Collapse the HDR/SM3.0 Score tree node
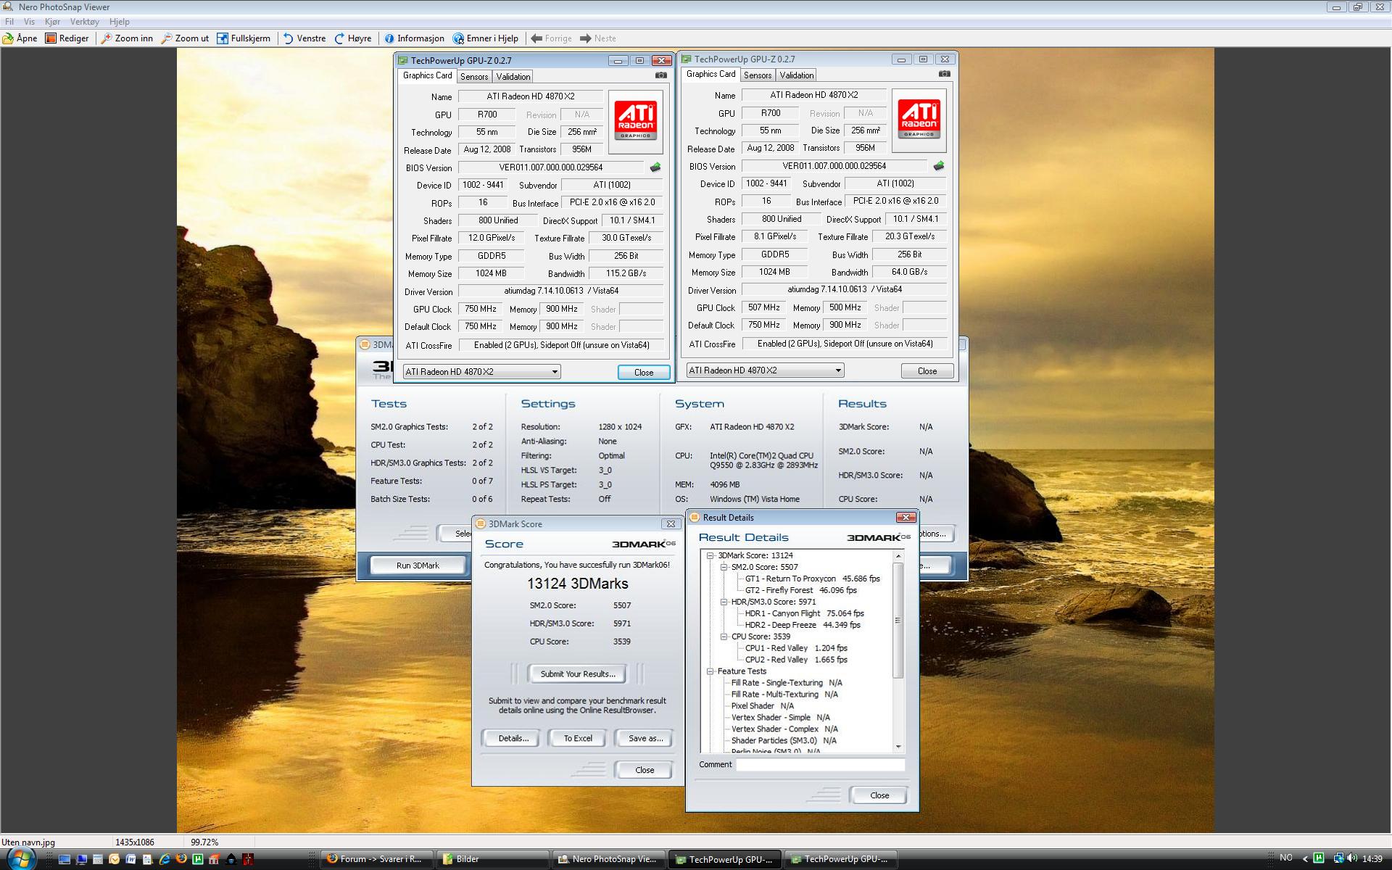The height and width of the screenshot is (870, 1392). 724,602
